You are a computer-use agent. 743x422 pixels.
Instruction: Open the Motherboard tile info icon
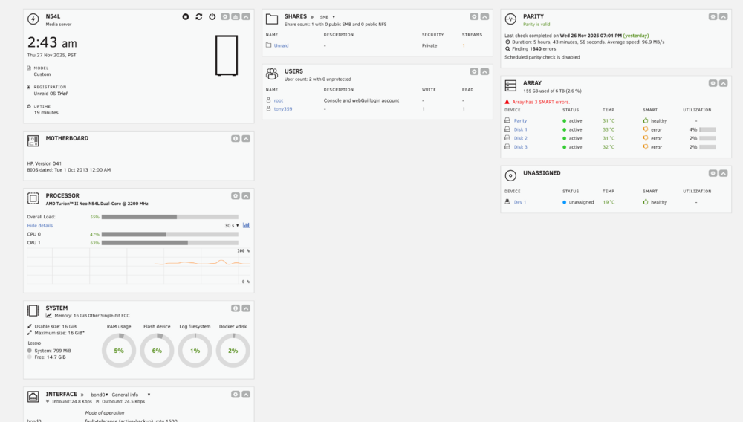pyautogui.click(x=236, y=139)
